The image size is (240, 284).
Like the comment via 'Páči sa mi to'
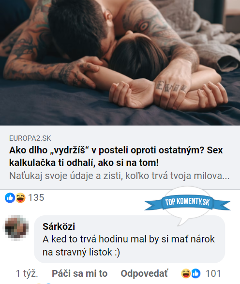coord(80,273)
